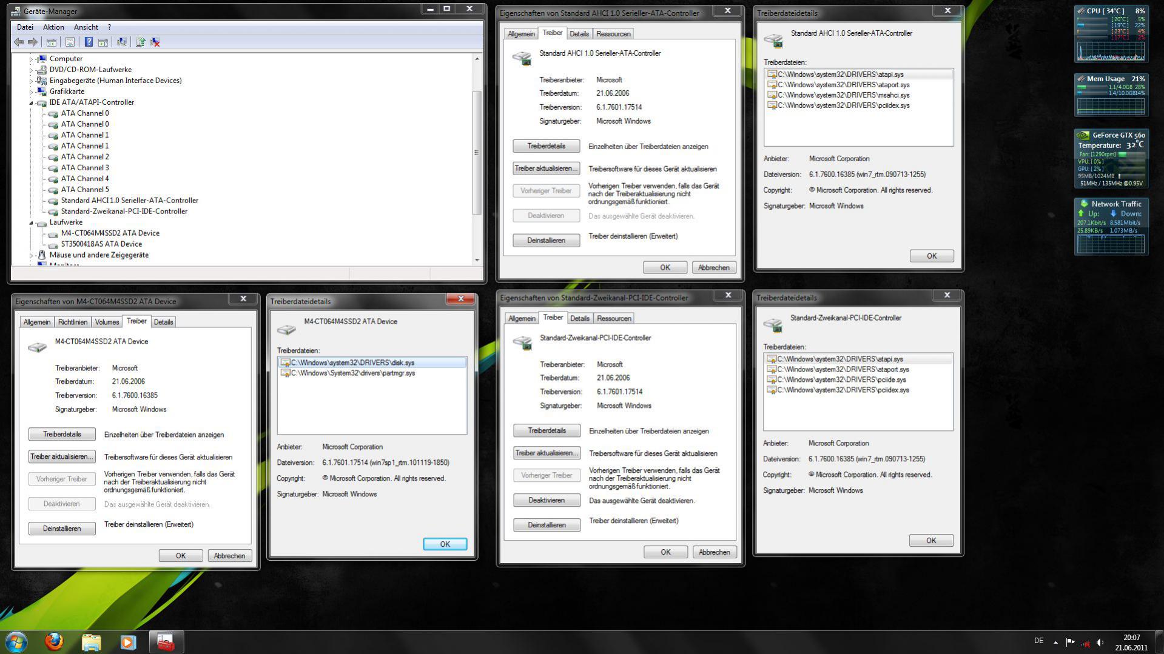Image resolution: width=1164 pixels, height=654 pixels.
Task: Click the Geräte-Manager vertical scrollbar thumb
Action: click(477, 152)
